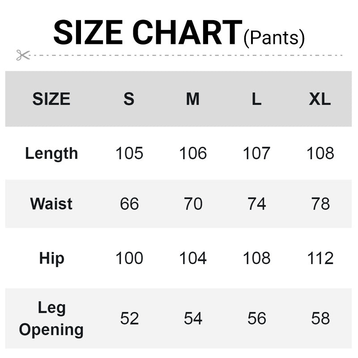Click the Hip value 108 for size L

256,259
